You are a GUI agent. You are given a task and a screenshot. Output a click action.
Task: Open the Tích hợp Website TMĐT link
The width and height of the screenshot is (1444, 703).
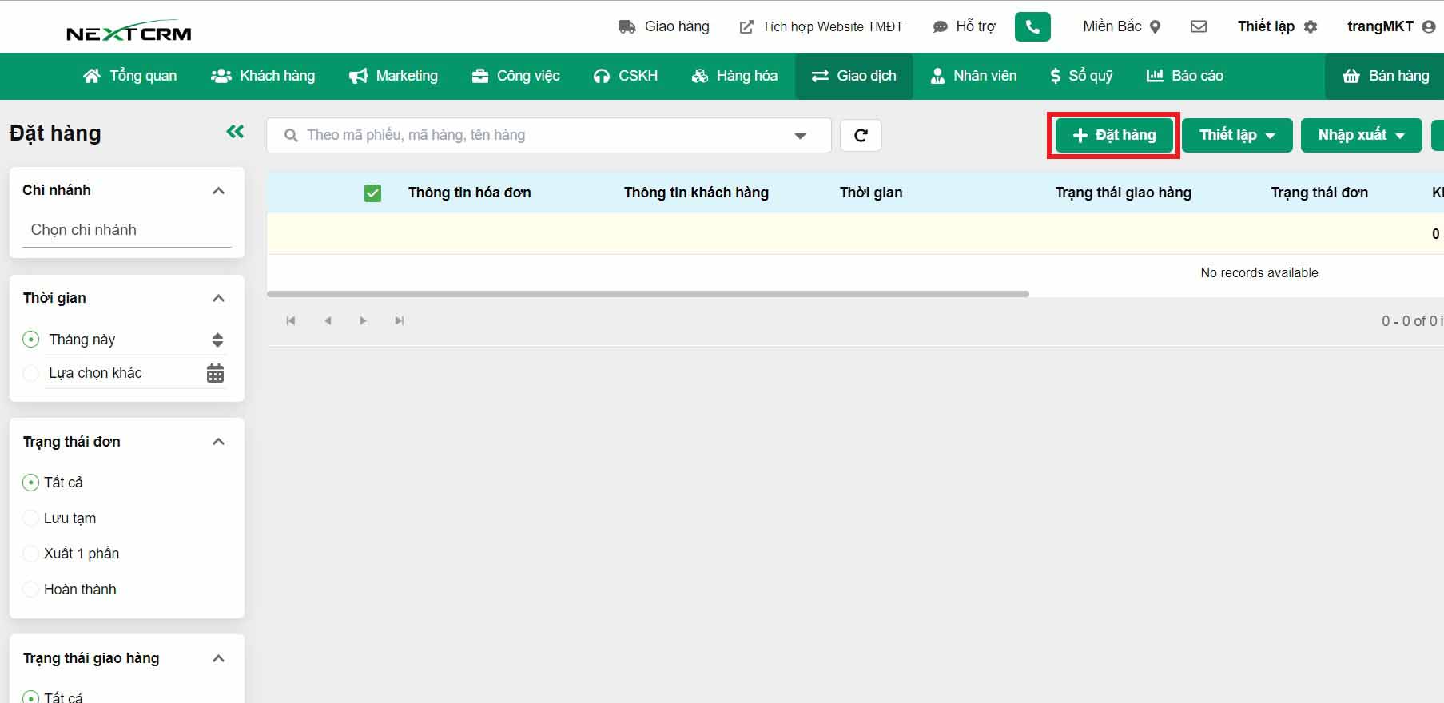[821, 27]
